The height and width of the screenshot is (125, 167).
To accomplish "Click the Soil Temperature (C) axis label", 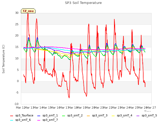I will point(3,59).
